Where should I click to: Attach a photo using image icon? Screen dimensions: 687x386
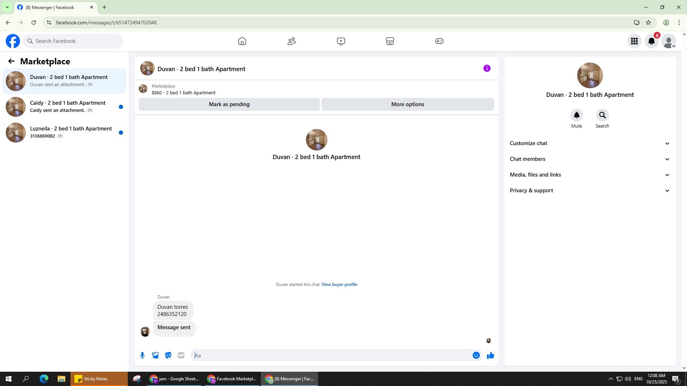[x=155, y=355]
